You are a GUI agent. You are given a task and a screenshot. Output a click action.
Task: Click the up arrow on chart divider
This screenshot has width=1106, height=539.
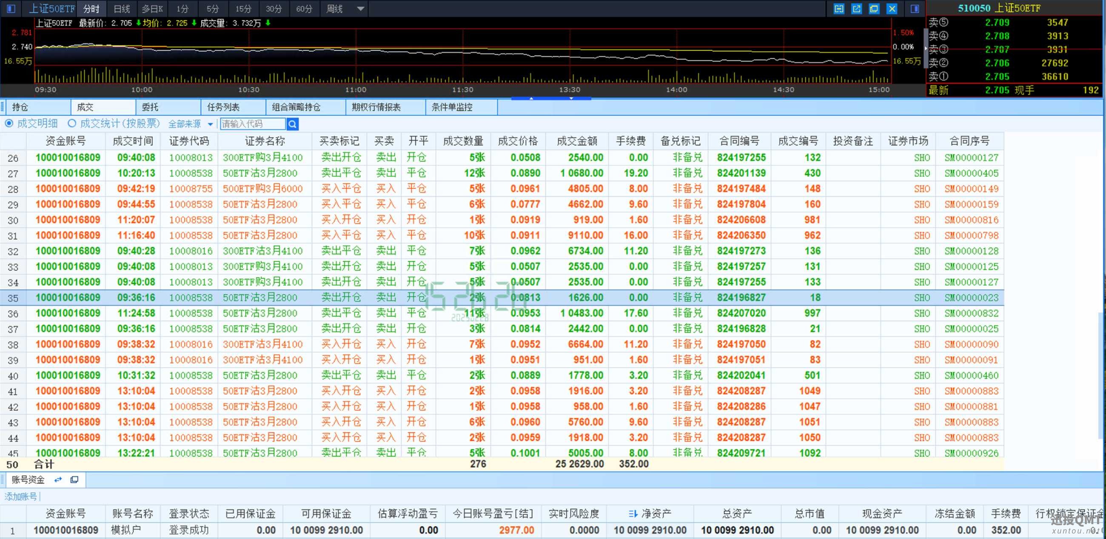point(531,98)
